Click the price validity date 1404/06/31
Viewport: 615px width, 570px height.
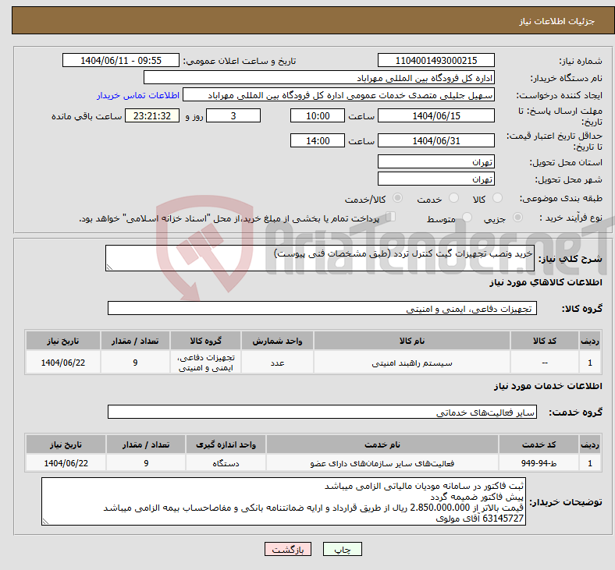click(435, 140)
